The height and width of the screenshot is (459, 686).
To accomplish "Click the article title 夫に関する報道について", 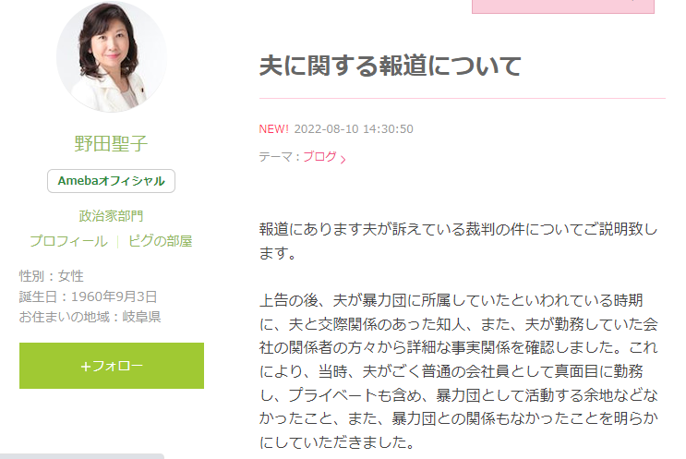I will (391, 66).
